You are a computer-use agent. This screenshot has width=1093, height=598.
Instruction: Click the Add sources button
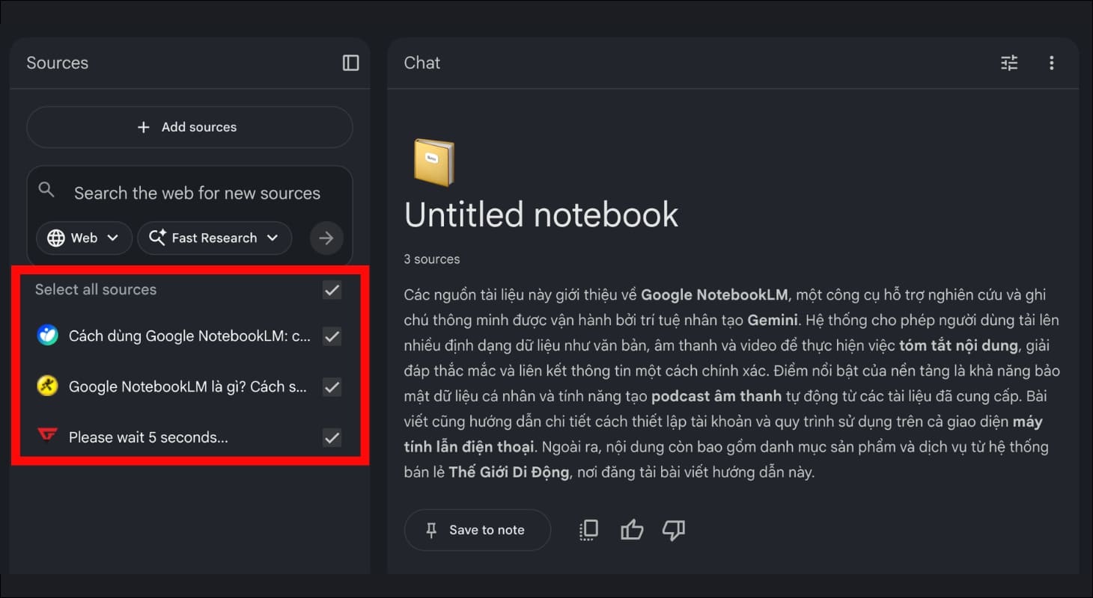[x=189, y=127]
